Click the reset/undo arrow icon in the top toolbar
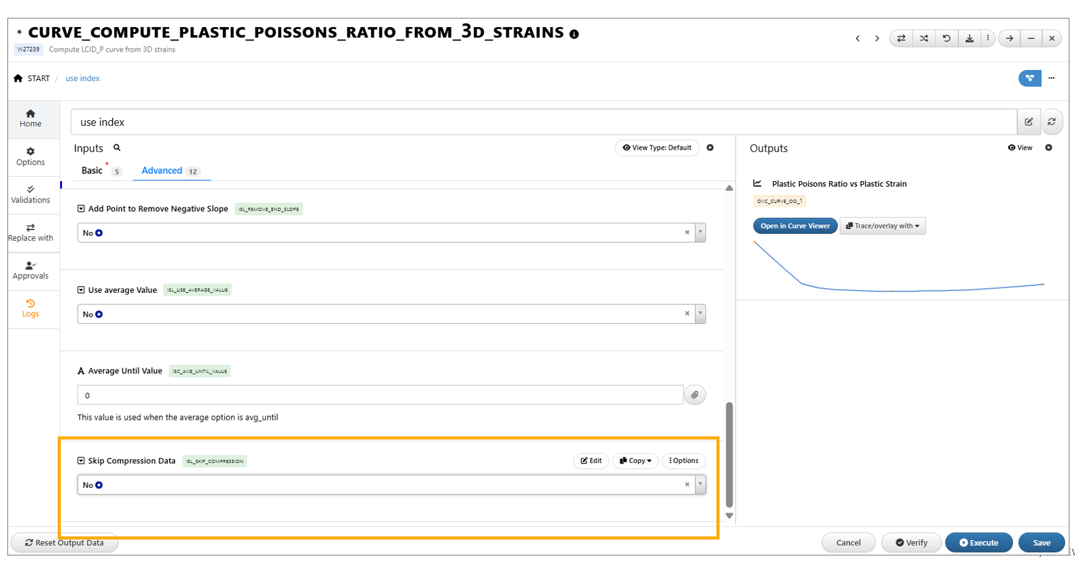The image size is (1075, 561). tap(947, 38)
